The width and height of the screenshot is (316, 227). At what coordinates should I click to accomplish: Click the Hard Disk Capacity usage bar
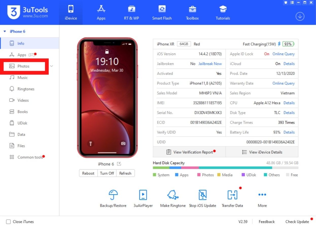click(x=225, y=168)
